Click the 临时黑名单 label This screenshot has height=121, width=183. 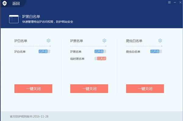[x=77, y=59]
